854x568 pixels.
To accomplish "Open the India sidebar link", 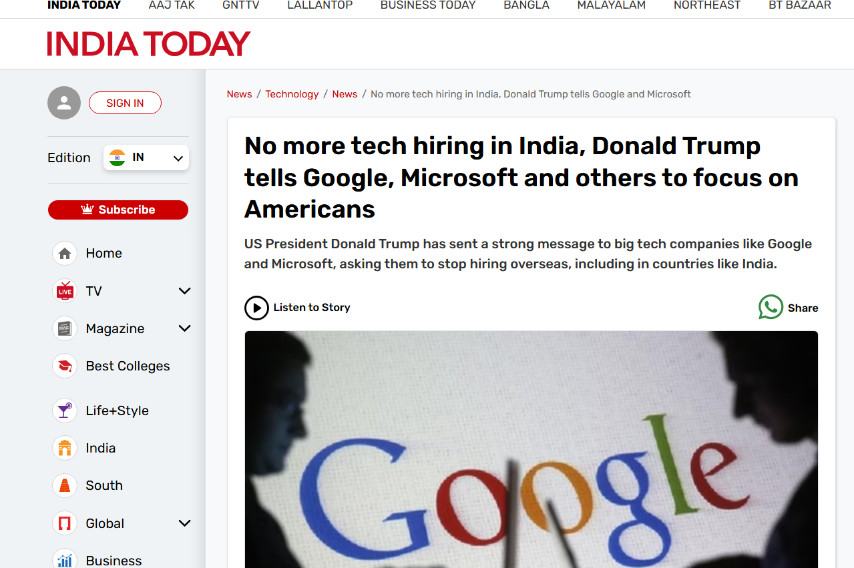I will click(101, 448).
